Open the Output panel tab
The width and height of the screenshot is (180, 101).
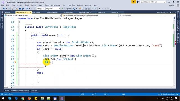pos(6,90)
